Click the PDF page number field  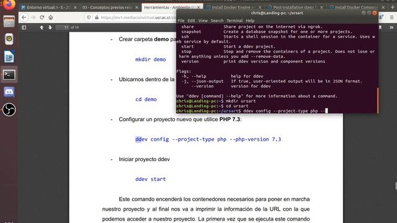63,27
